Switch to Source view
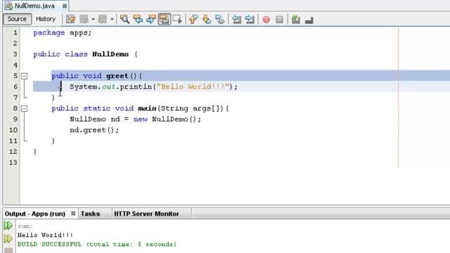 pos(17,19)
